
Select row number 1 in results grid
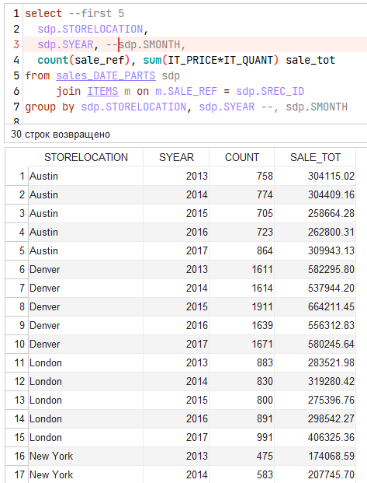click(x=17, y=177)
